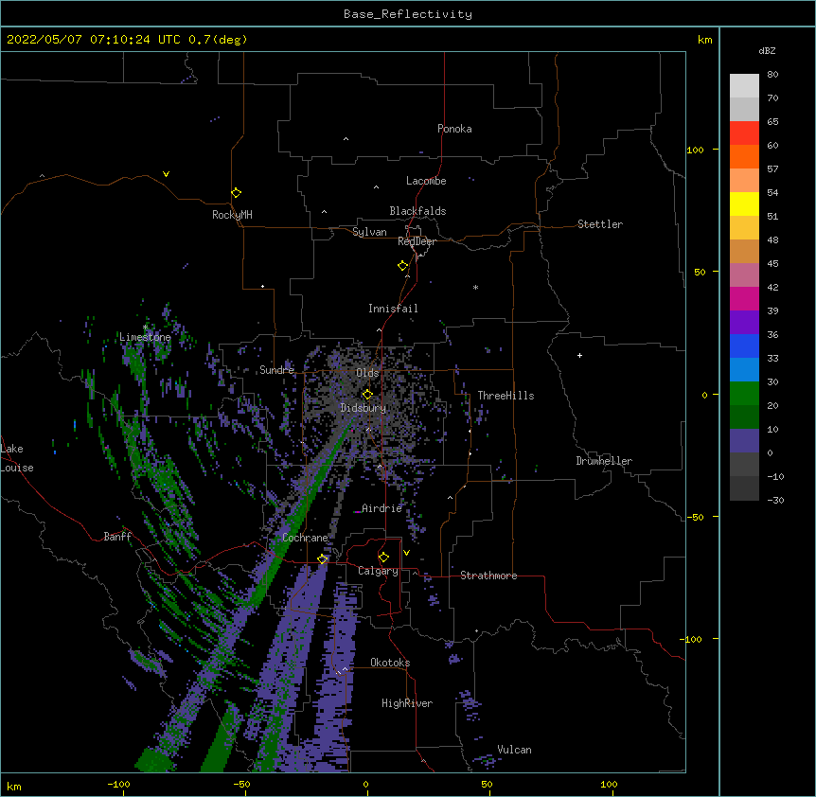Click the Cochrane city label
Screen dimensions: 816x797
click(305, 538)
